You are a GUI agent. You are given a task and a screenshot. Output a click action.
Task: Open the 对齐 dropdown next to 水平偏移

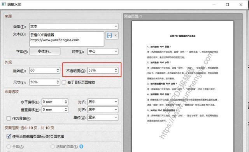tap(103, 102)
